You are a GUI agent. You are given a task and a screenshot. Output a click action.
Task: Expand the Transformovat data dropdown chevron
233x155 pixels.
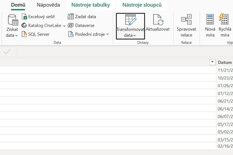coord(134,35)
